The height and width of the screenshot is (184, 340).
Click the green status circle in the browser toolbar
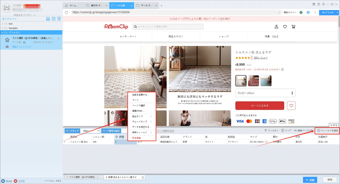coord(301,12)
